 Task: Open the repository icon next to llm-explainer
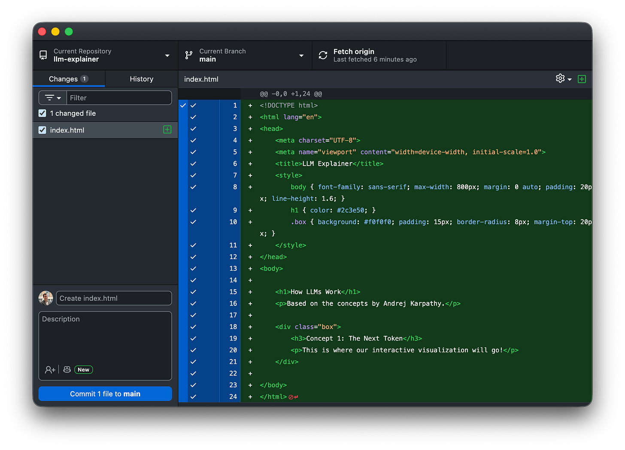42,55
